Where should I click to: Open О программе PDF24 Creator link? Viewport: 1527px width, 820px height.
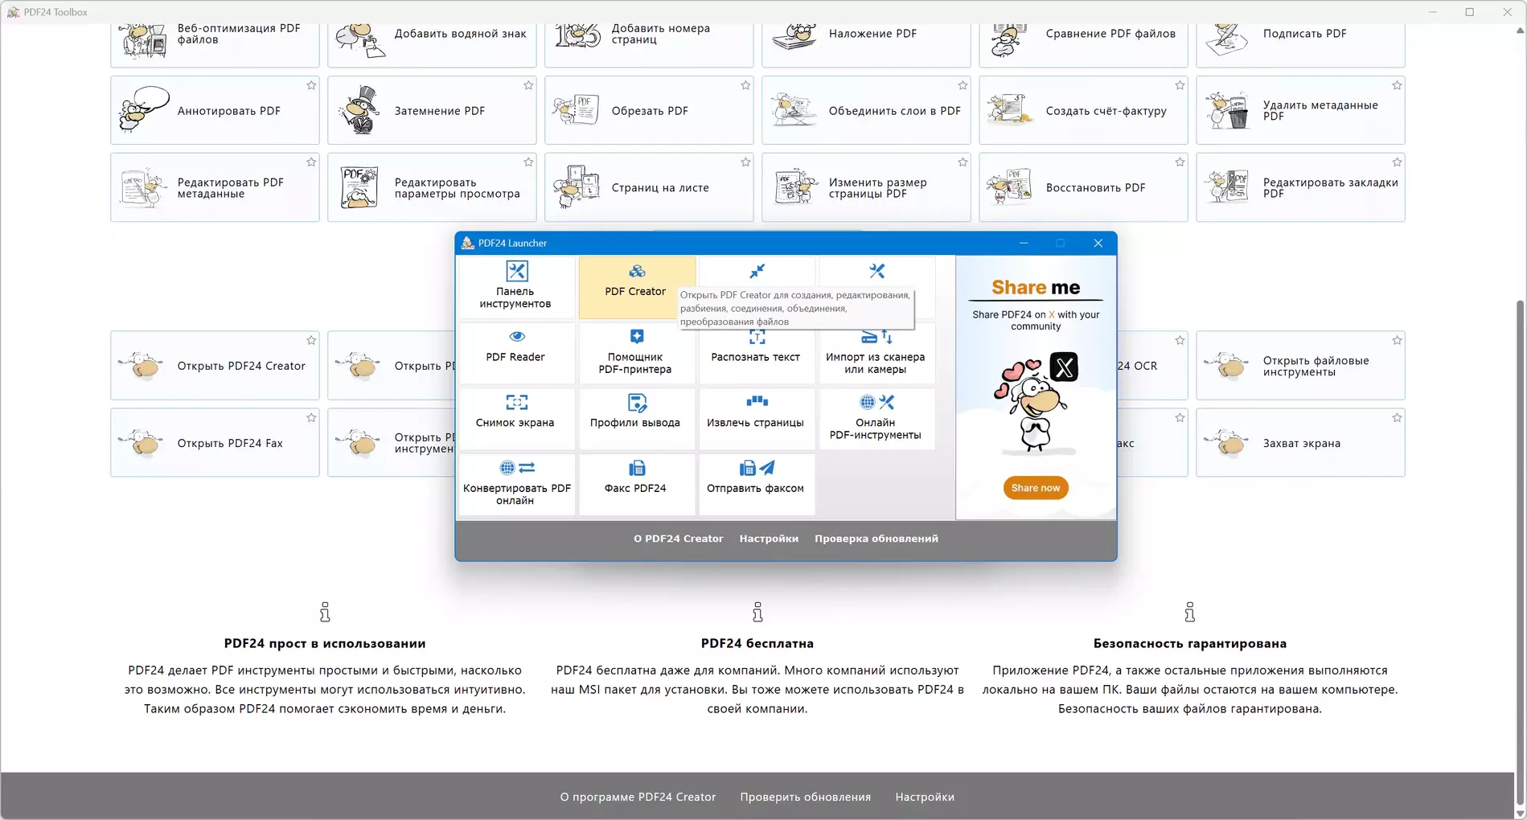coord(638,797)
